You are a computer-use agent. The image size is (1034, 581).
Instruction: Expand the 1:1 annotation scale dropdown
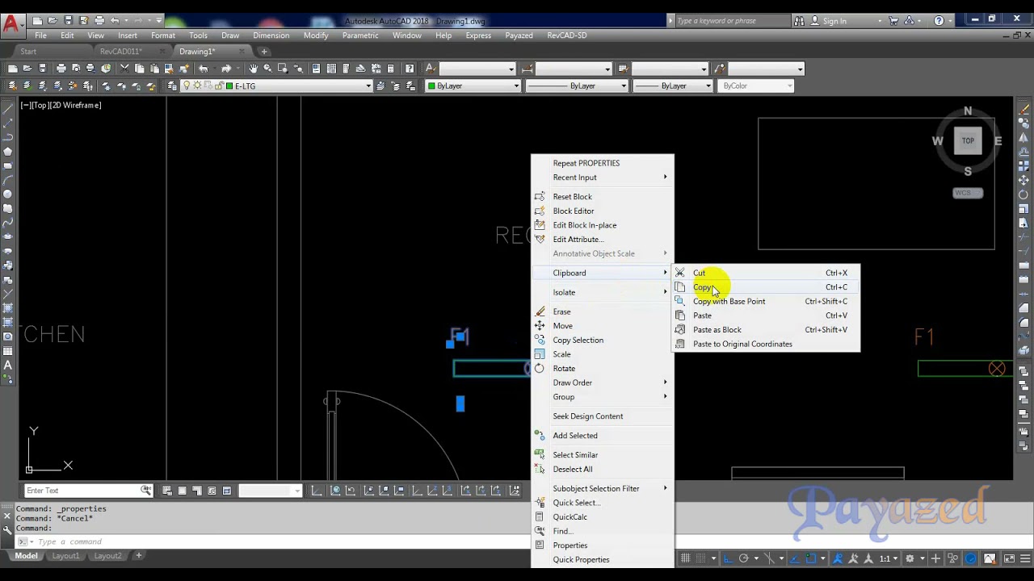(x=889, y=558)
